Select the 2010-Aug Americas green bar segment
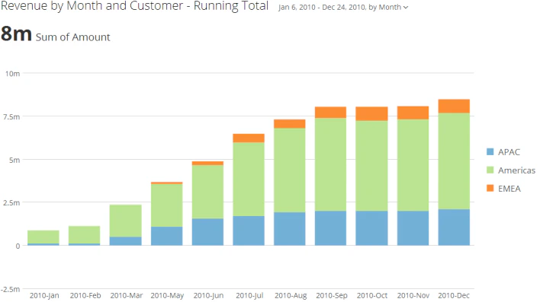The height and width of the screenshot is (302, 540). pos(290,170)
